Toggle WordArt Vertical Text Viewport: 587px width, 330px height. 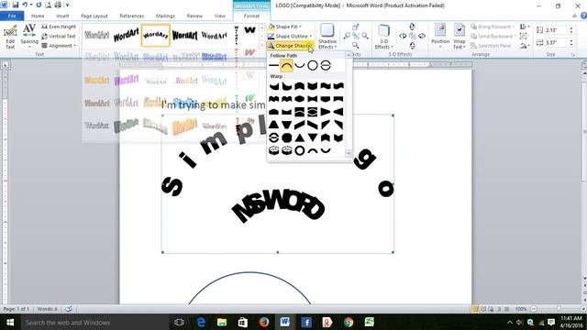pos(59,37)
